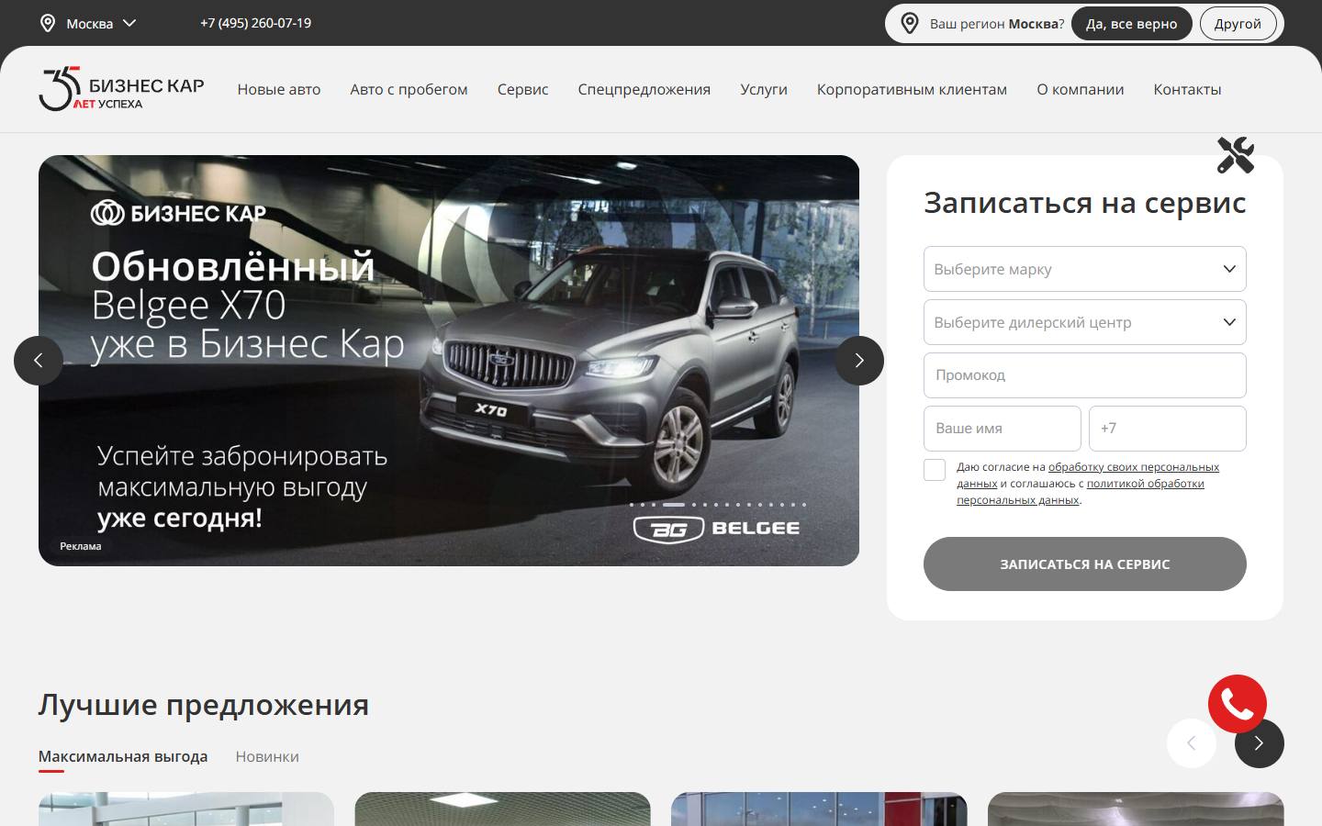Show next offers in Лучшие предложения
Screen dimensions: 1322x826
(1259, 743)
